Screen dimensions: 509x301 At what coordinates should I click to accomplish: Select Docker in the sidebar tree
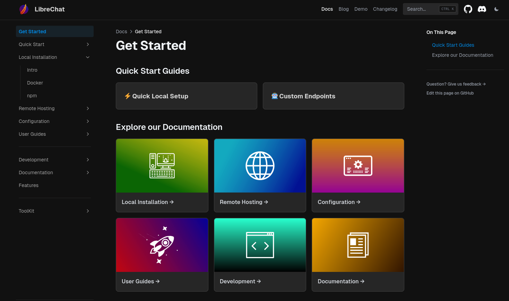(35, 83)
